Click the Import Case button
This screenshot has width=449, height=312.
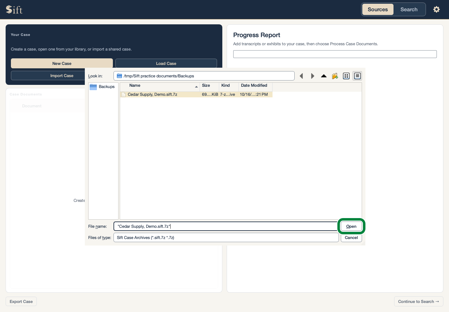pos(62,76)
